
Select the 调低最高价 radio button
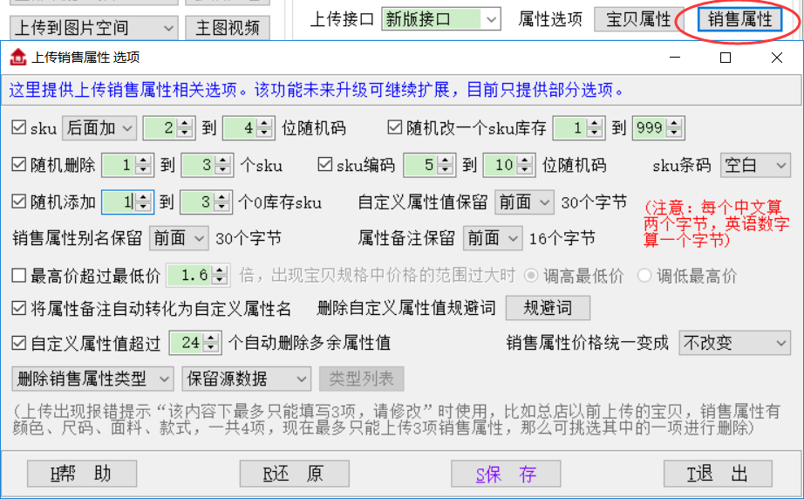[644, 276]
